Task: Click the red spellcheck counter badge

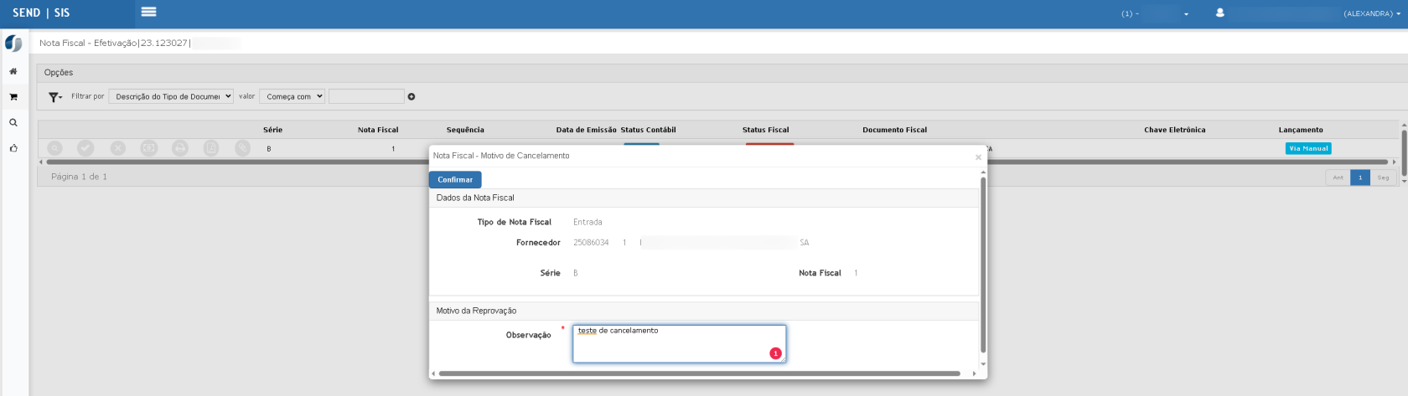Action: coord(775,353)
